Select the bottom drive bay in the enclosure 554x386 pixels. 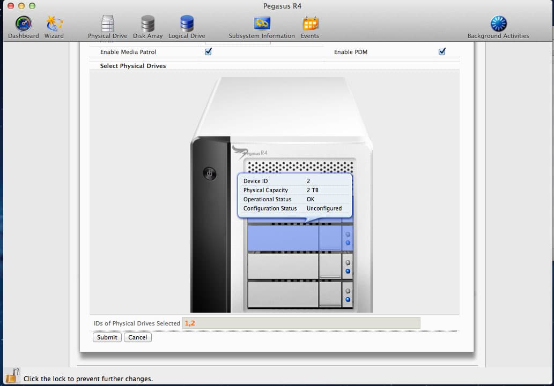[300, 294]
